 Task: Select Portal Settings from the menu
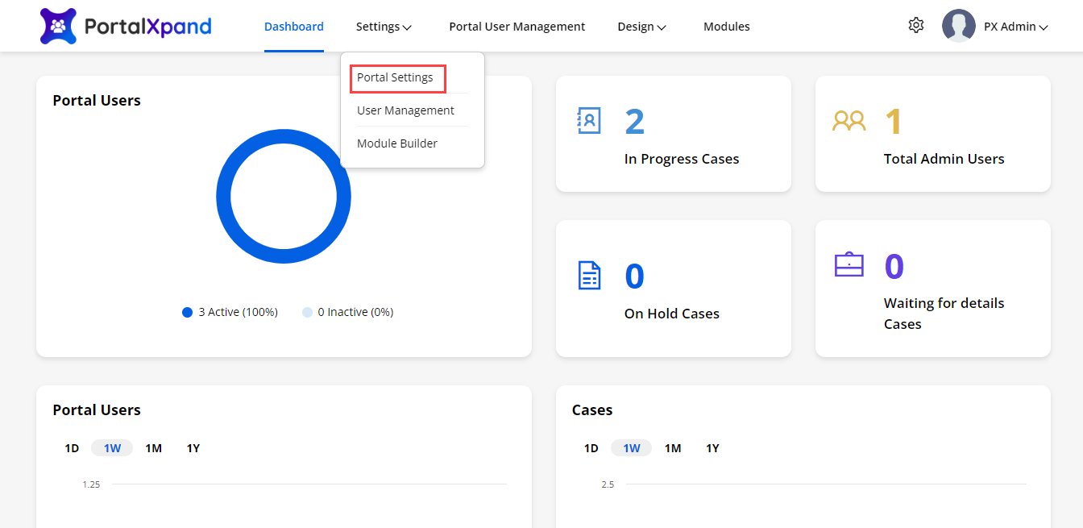(395, 77)
